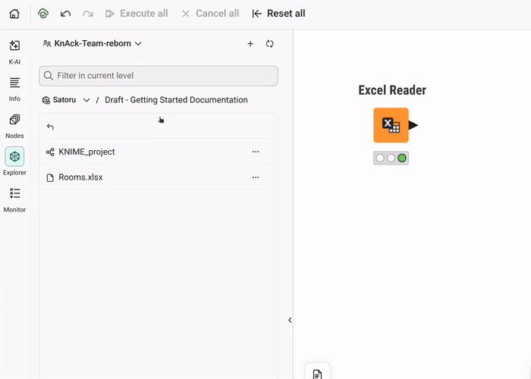Click the workflow icon beside KNIME_project

pyautogui.click(x=50, y=152)
